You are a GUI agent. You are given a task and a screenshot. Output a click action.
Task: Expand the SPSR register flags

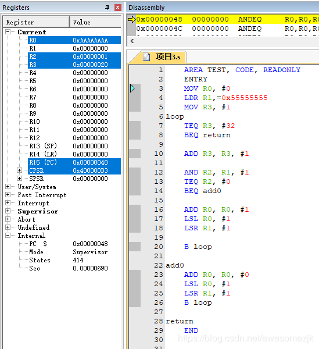pos(20,179)
